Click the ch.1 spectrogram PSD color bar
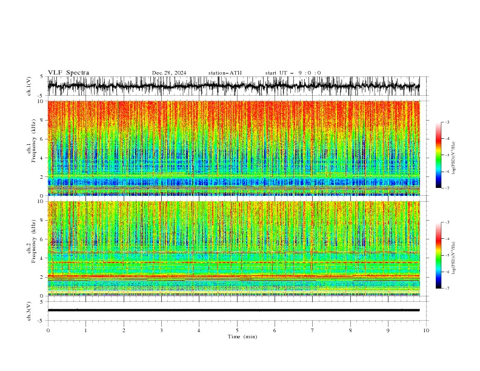The image size is (480, 371). pos(438,155)
